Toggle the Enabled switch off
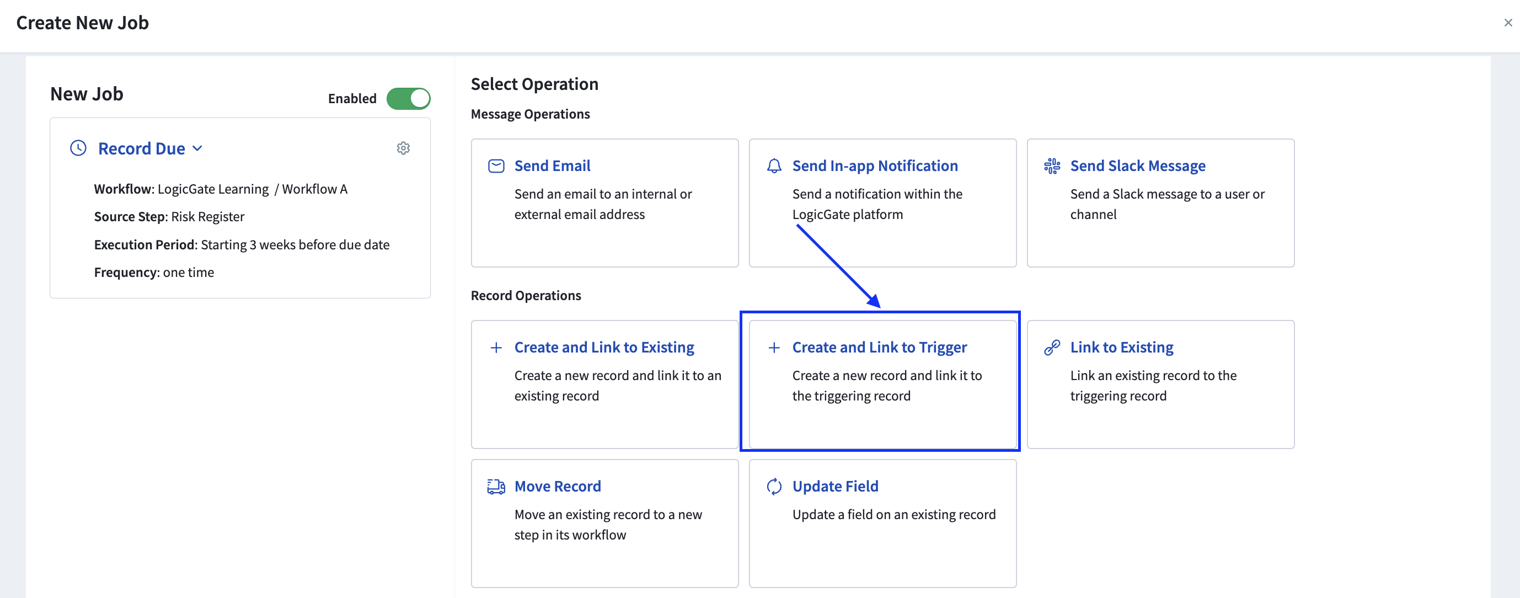Viewport: 1520px width, 598px height. tap(408, 99)
